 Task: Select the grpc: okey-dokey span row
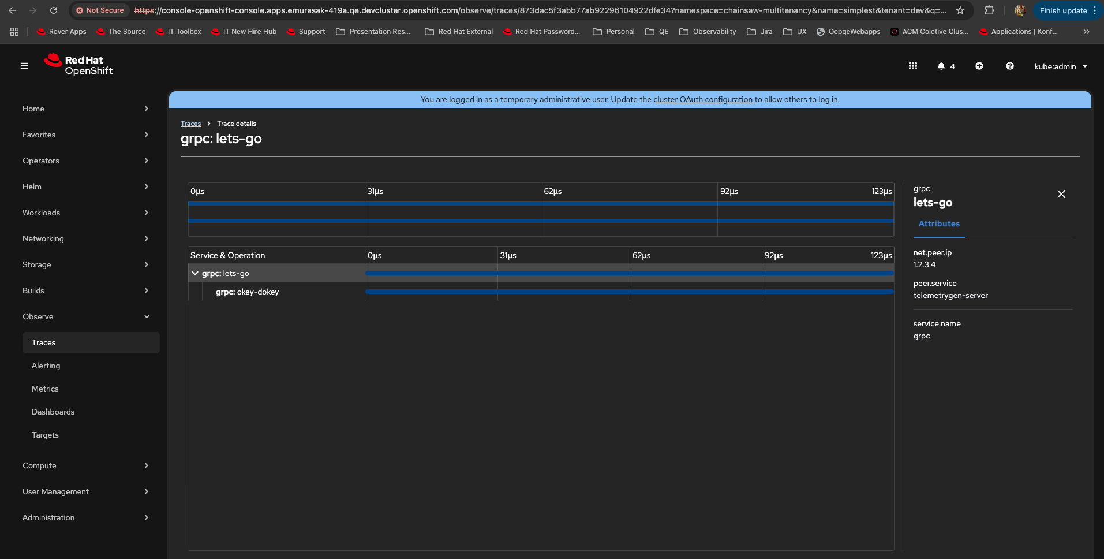point(247,292)
